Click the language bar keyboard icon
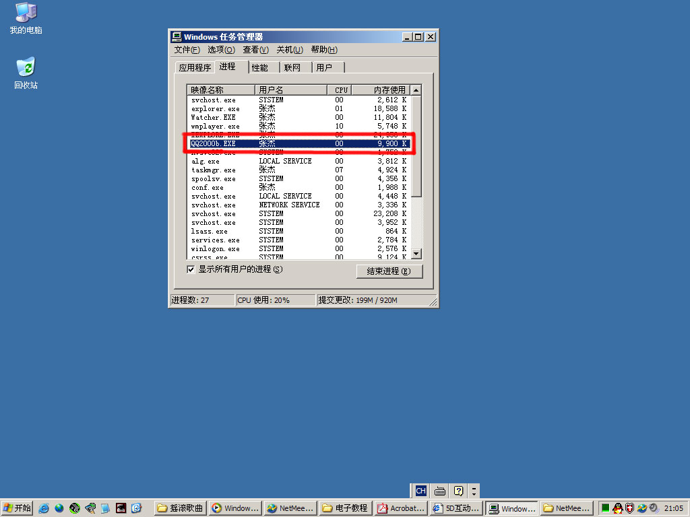The height and width of the screenshot is (517, 690). (439, 491)
